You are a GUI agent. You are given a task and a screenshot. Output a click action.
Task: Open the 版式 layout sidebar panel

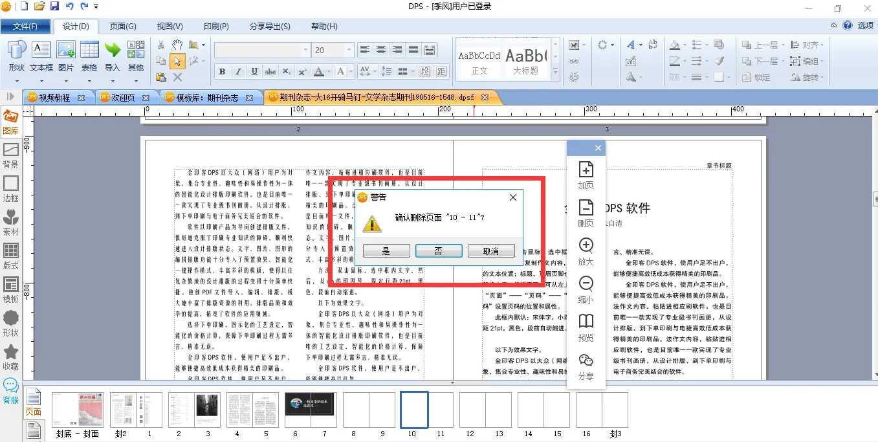pyautogui.click(x=10, y=257)
